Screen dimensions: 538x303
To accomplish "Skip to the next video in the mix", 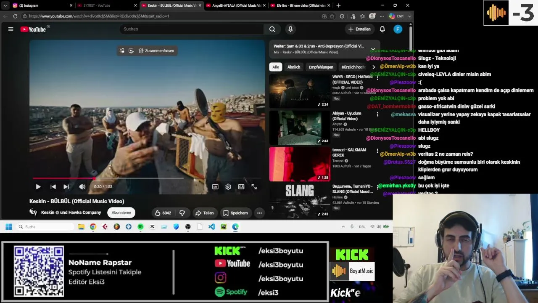I will [66, 187].
